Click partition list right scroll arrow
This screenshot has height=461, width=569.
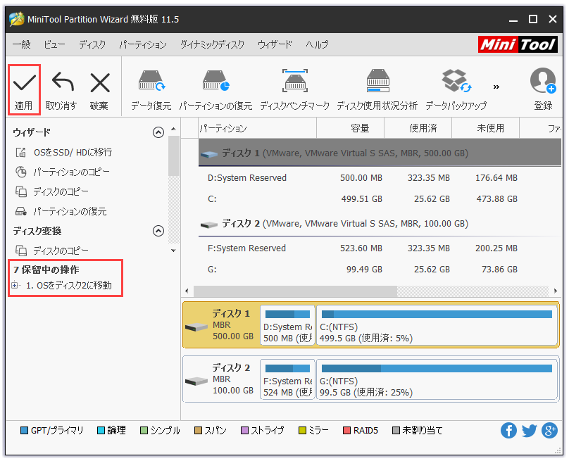[x=555, y=291]
